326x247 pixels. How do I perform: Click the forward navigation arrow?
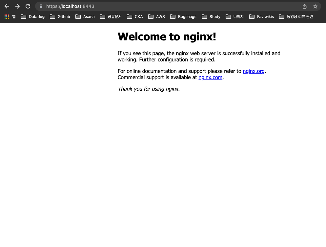(17, 6)
